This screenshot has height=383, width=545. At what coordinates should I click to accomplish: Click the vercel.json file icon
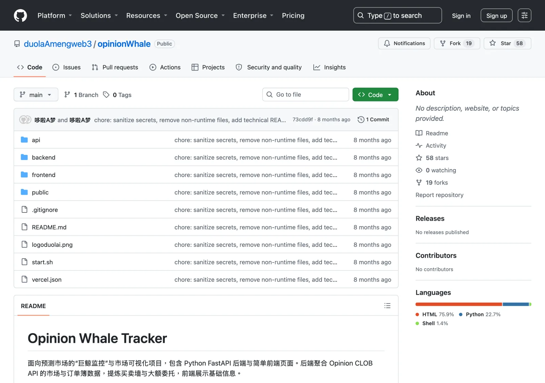coord(24,279)
